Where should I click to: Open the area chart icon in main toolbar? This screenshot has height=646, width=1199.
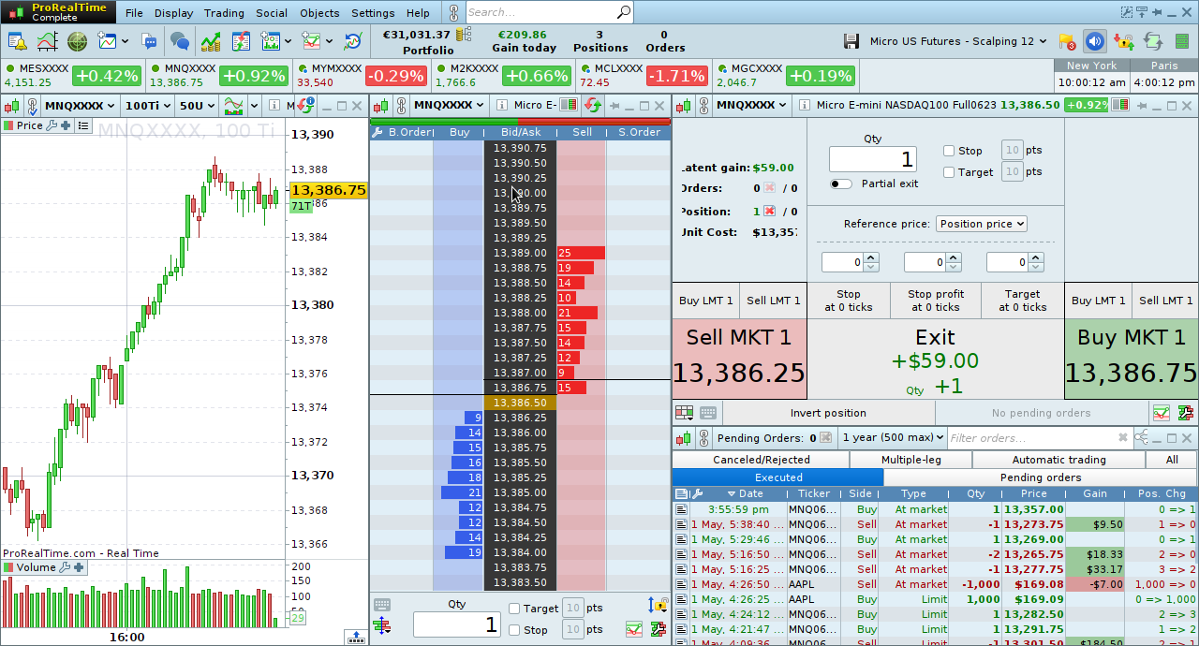pos(47,41)
